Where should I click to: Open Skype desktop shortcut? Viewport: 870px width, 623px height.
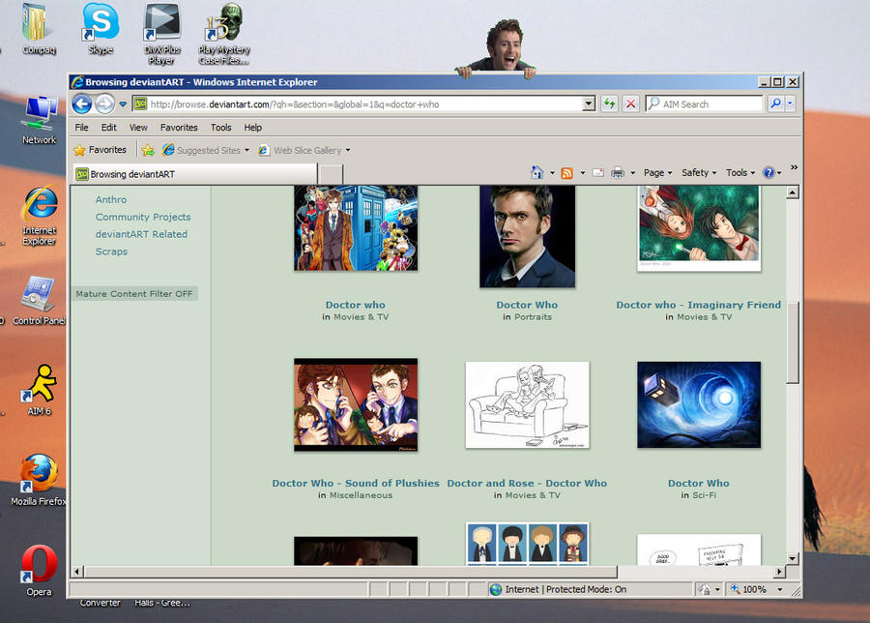(x=101, y=29)
